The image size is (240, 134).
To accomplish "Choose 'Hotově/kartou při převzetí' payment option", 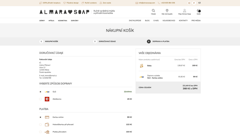I will 41,125.
